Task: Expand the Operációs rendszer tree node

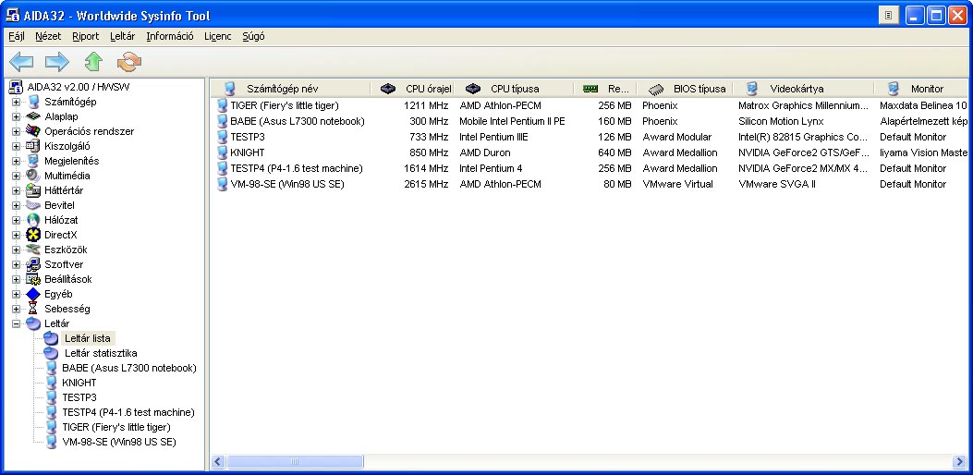Action: 16,131
